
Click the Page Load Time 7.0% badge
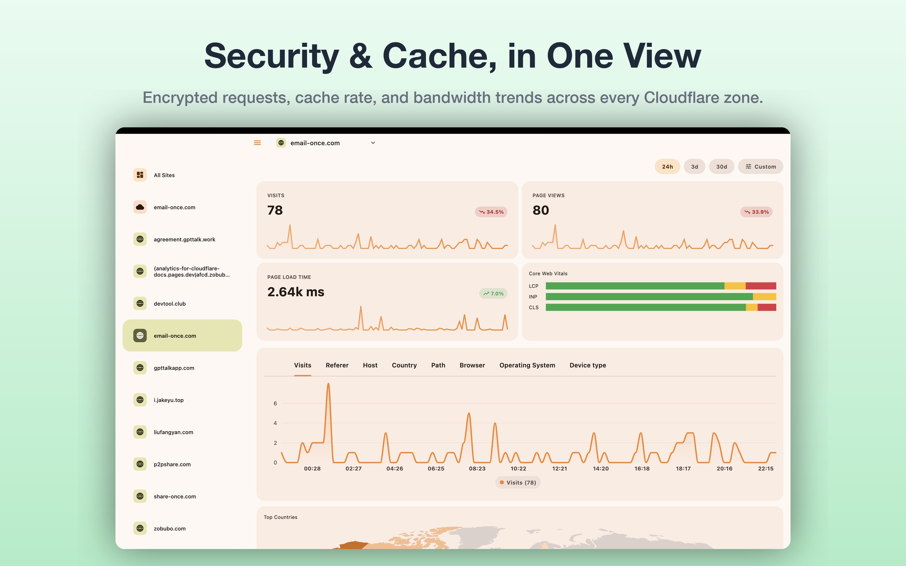coord(493,293)
